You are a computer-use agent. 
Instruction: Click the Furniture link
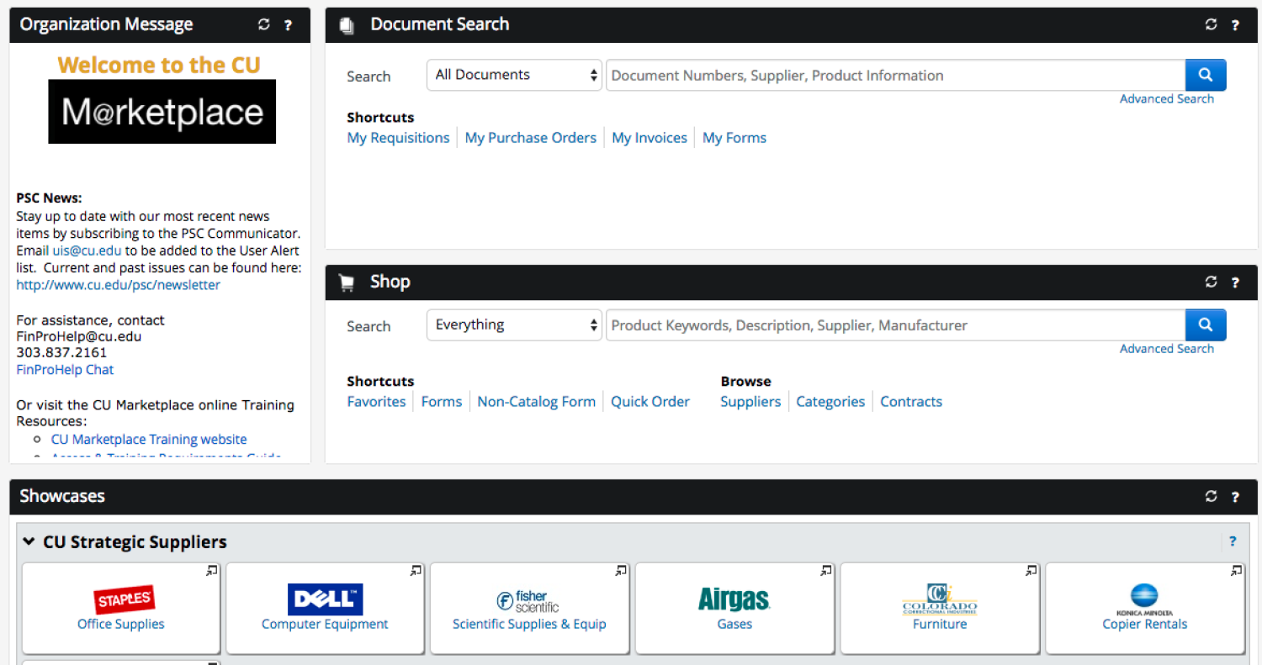pyautogui.click(x=940, y=624)
